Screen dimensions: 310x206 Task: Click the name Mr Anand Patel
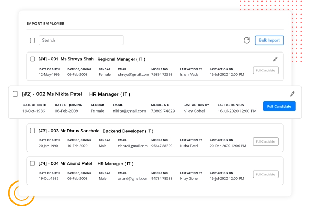click(x=76, y=164)
